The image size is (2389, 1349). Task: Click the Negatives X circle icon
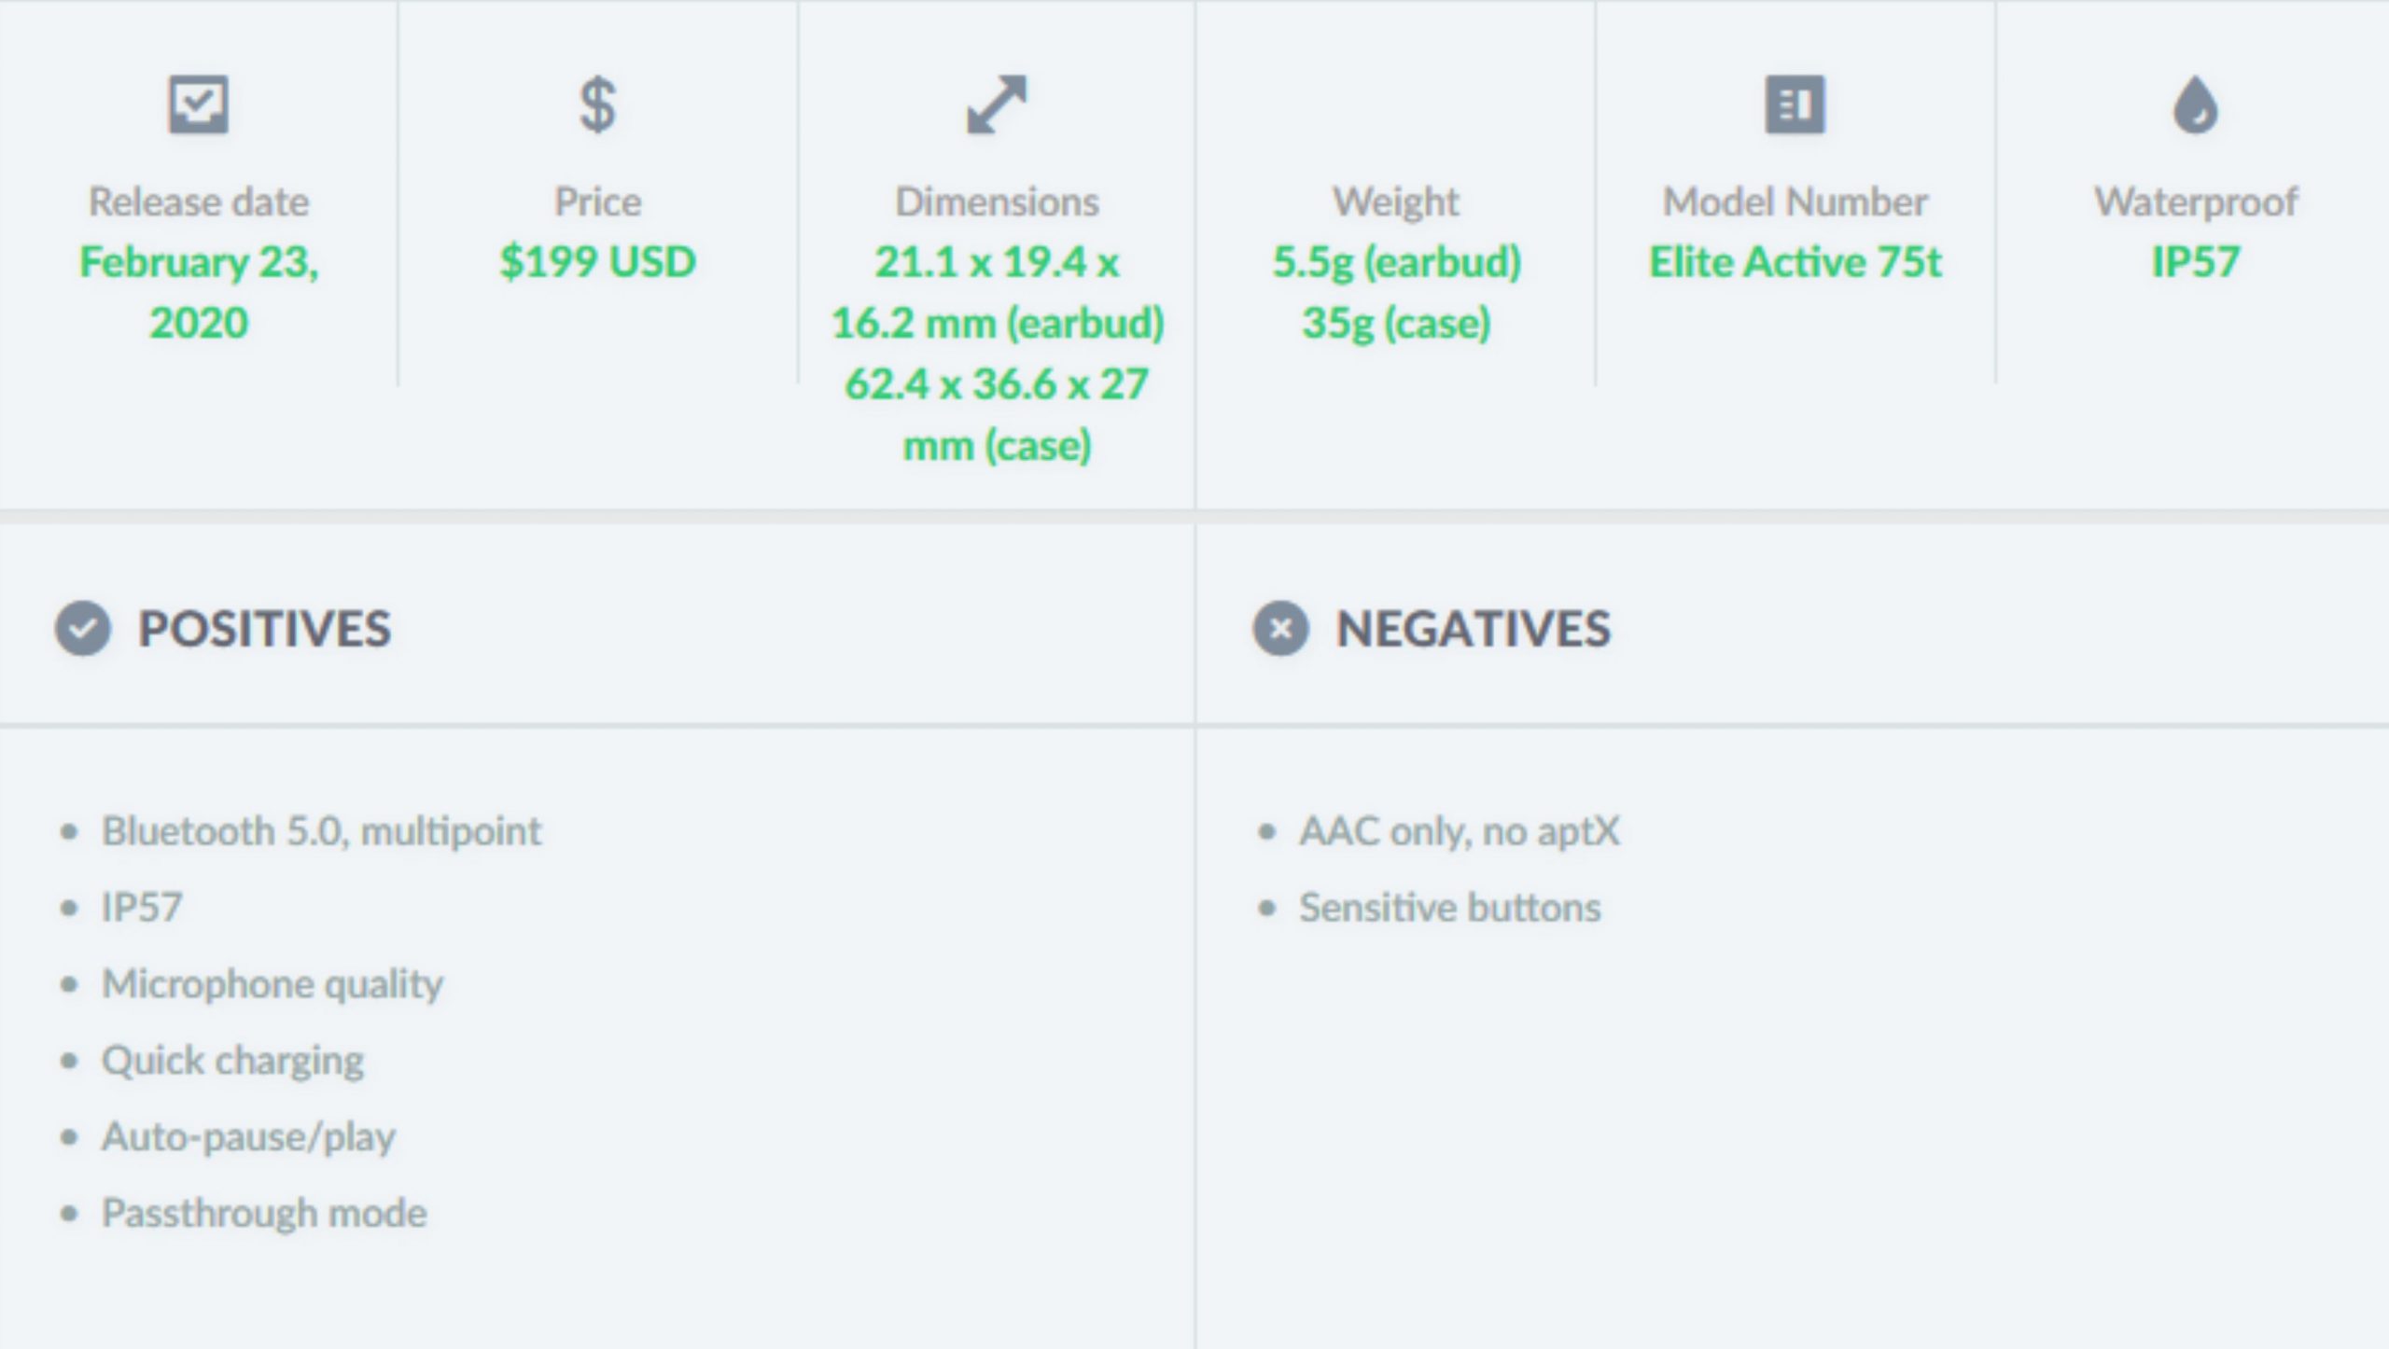1280,628
